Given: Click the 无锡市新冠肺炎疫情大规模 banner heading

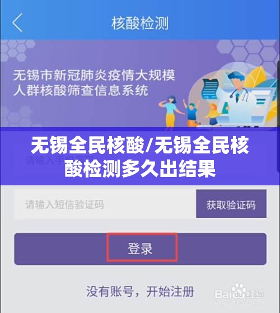Looking at the screenshot, I should 94,76.
